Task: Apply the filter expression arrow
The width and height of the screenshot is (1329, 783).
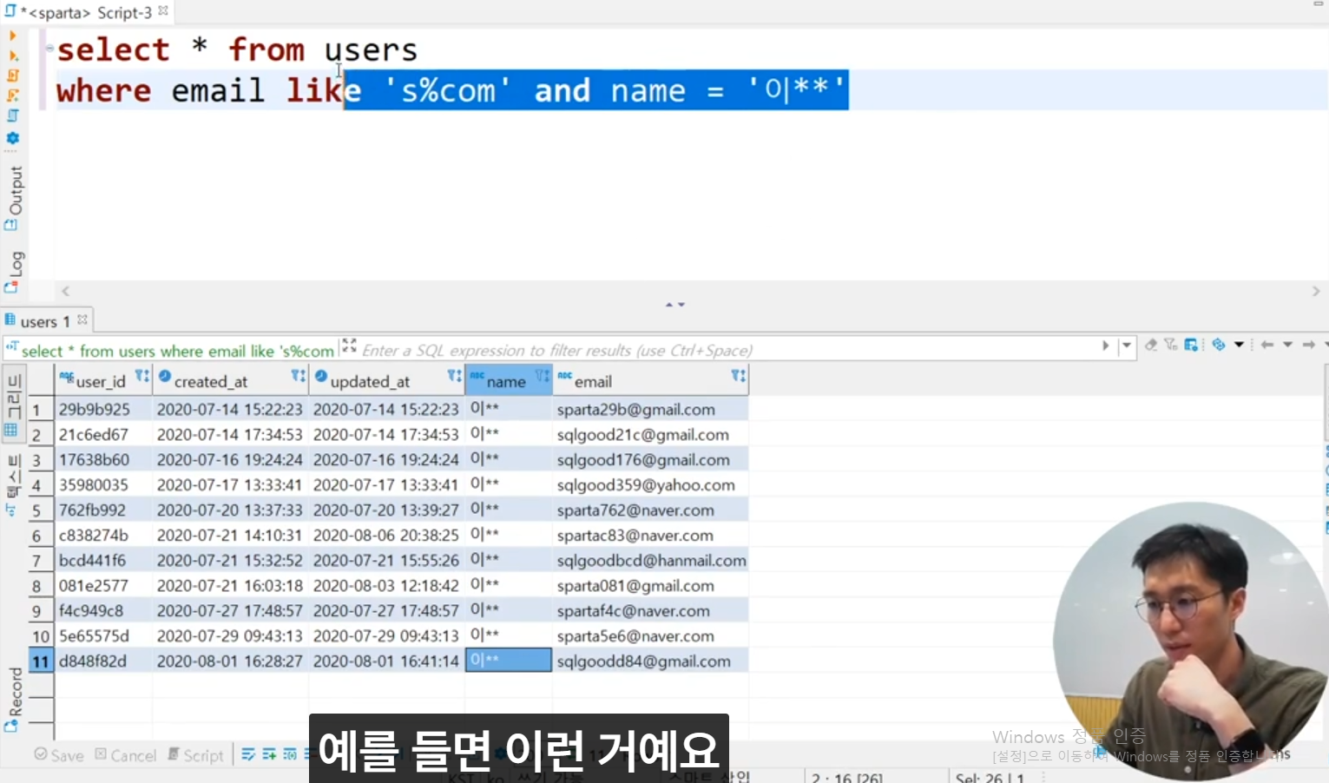Action: click(x=1105, y=345)
